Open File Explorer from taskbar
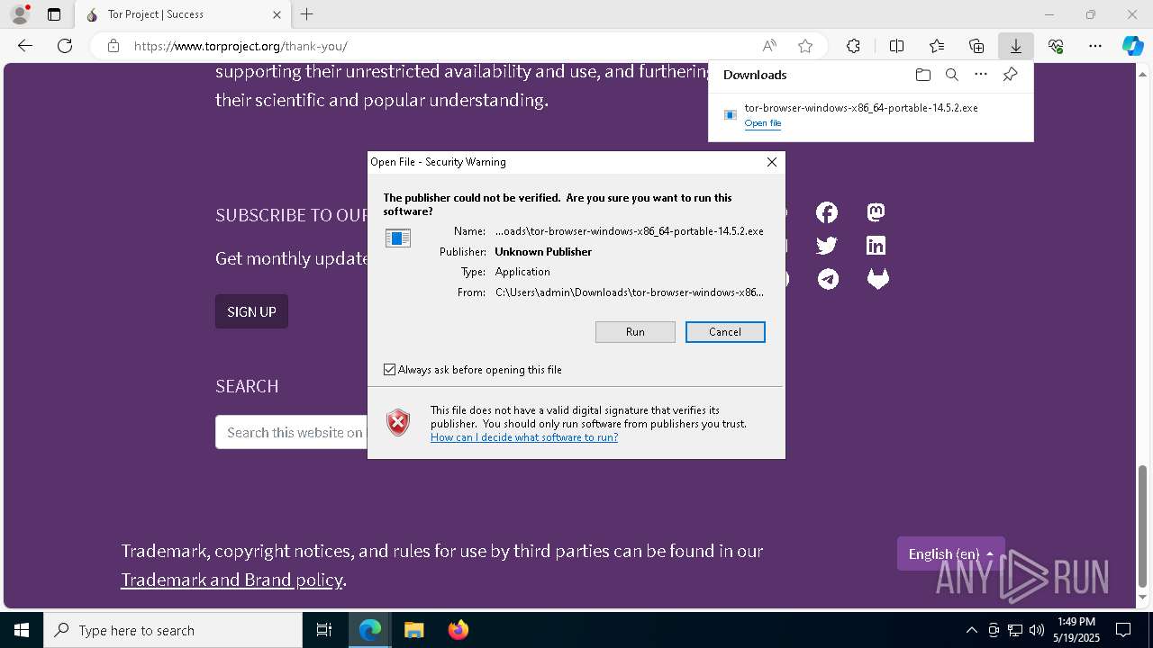The width and height of the screenshot is (1153, 648). (413, 630)
